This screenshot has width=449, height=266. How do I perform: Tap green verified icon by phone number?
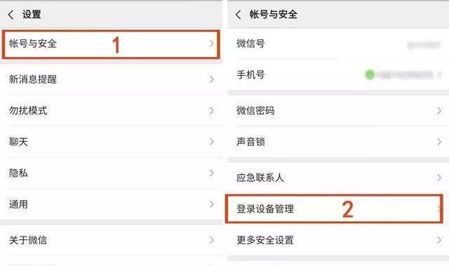click(370, 74)
